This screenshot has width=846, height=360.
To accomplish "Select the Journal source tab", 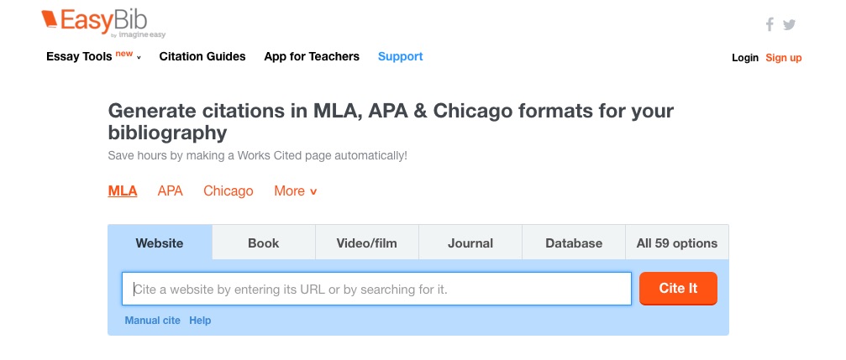I will [x=470, y=243].
